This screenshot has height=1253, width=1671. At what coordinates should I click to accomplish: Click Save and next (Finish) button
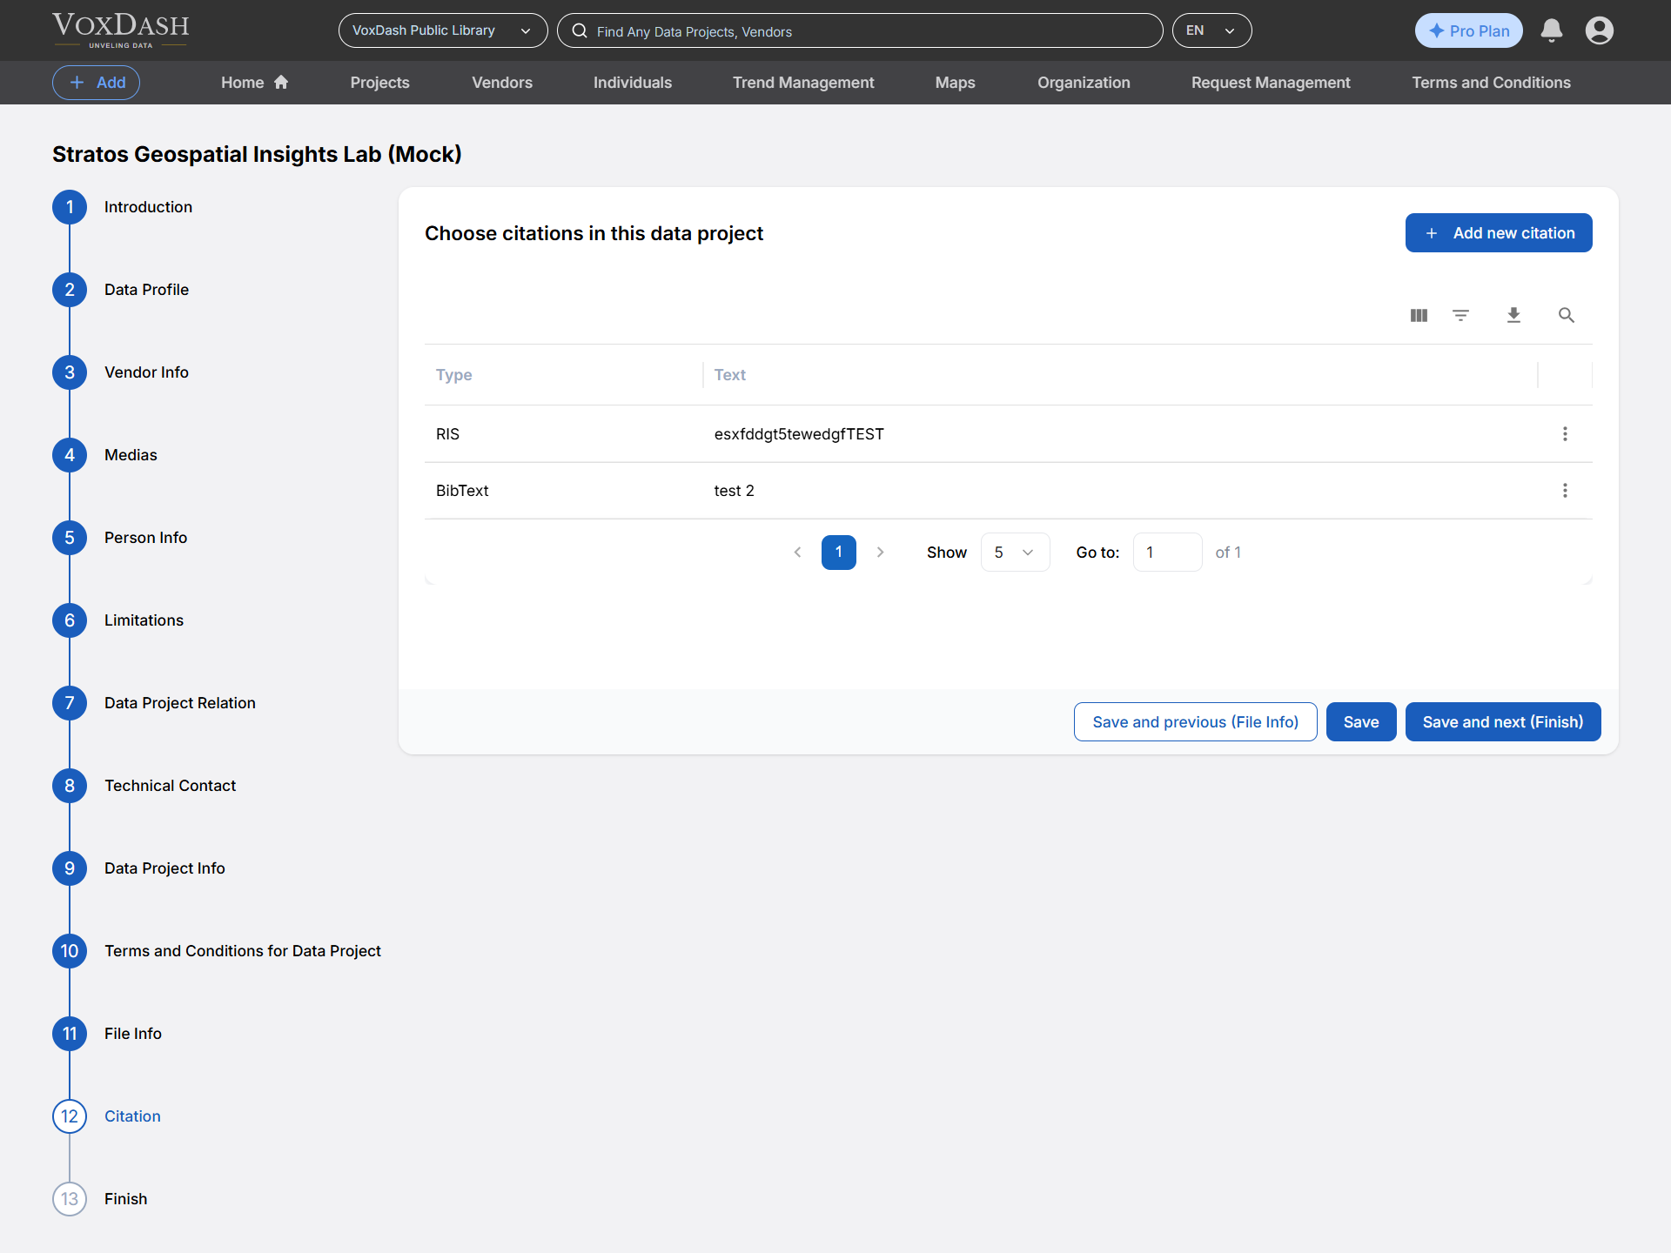coord(1502,722)
